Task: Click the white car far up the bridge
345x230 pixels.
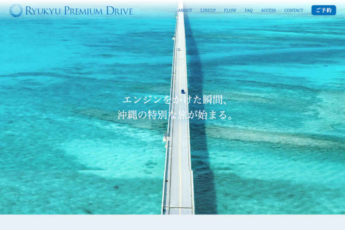Action: coord(179,49)
